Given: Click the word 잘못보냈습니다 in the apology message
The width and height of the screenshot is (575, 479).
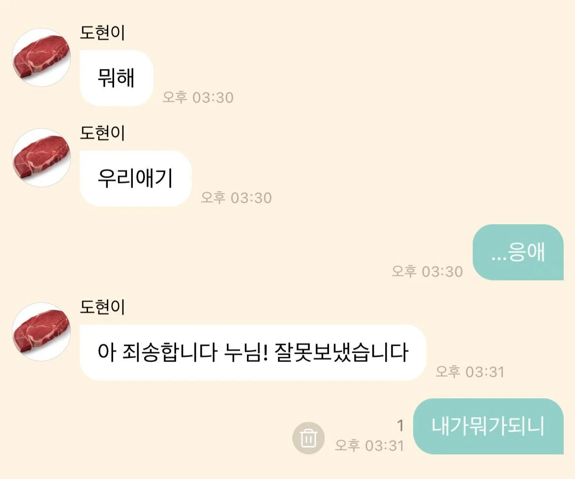Looking at the screenshot, I should (x=341, y=352).
